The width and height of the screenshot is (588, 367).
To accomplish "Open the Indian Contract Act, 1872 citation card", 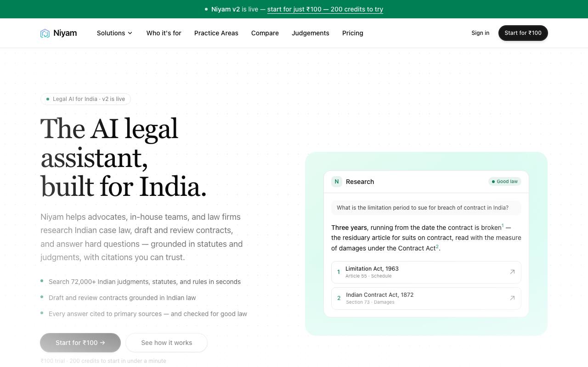I will [426, 298].
